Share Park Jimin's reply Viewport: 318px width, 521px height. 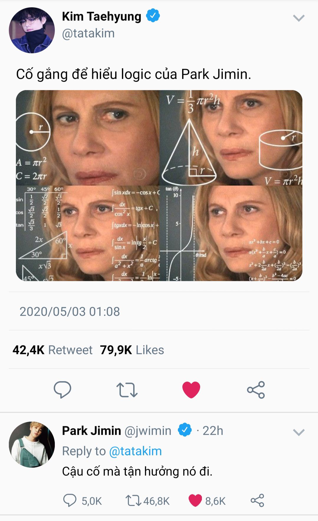(257, 500)
